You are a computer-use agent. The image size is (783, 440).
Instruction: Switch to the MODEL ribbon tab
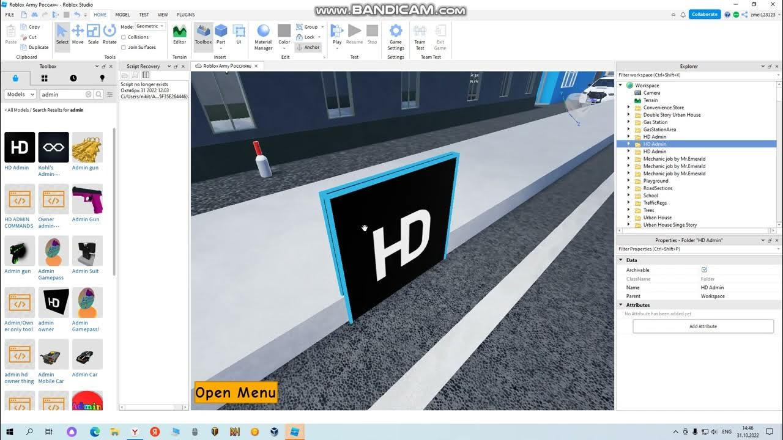coord(122,15)
